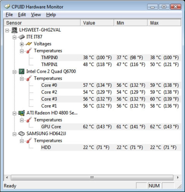The height and width of the screenshot is (192, 185).
Task: Select the ATI Radeon HD 4800 Se... label
Action: [x=52, y=113]
